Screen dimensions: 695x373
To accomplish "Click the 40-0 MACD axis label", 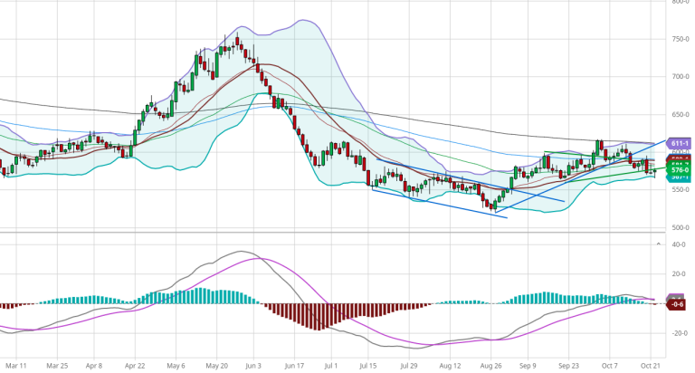I will pos(679,244).
